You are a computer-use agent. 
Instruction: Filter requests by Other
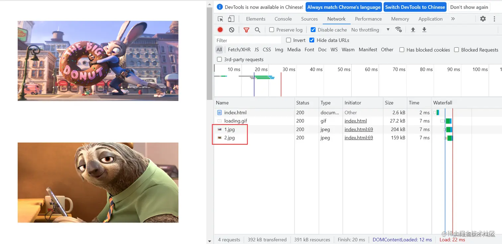pyautogui.click(x=387, y=50)
